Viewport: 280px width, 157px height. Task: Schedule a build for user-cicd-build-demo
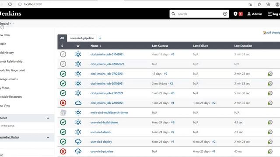[270, 122]
